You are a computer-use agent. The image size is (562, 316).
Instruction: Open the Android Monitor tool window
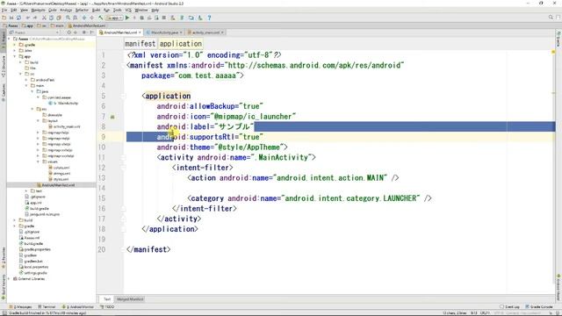78,306
